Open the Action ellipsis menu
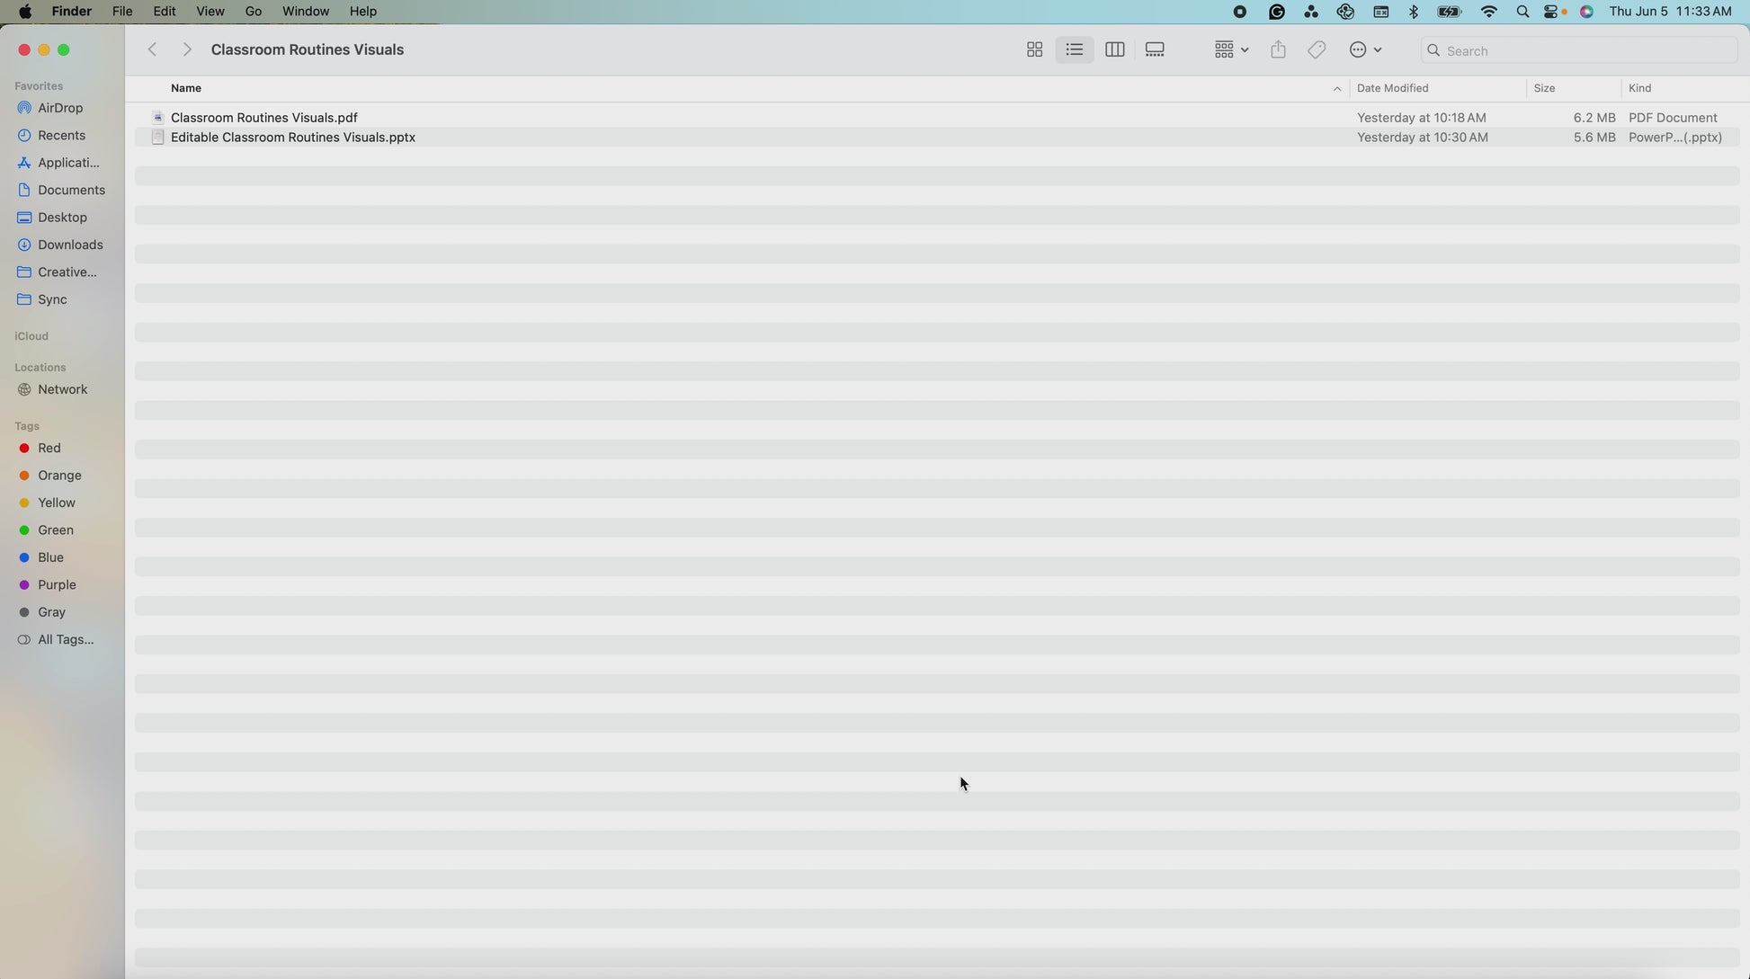1750x979 pixels. tap(1364, 50)
